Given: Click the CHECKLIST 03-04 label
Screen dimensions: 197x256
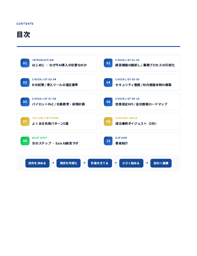Looking at the screenshot, I should pos(44,79).
